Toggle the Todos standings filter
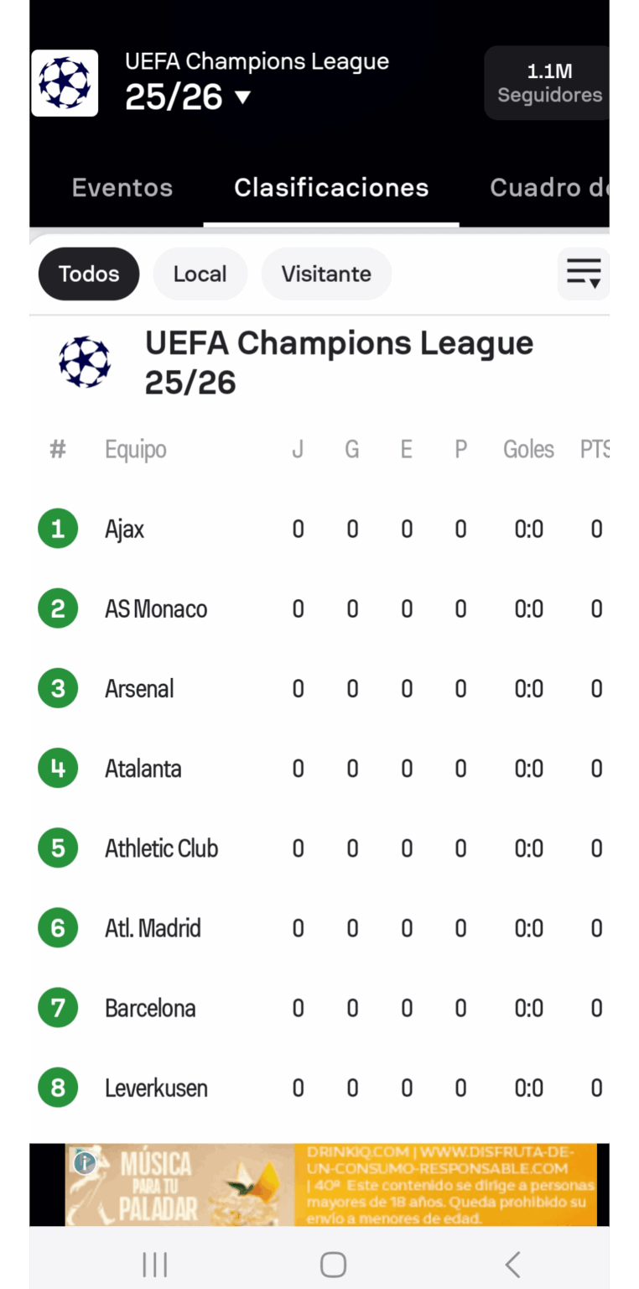639x1289 pixels. [89, 274]
